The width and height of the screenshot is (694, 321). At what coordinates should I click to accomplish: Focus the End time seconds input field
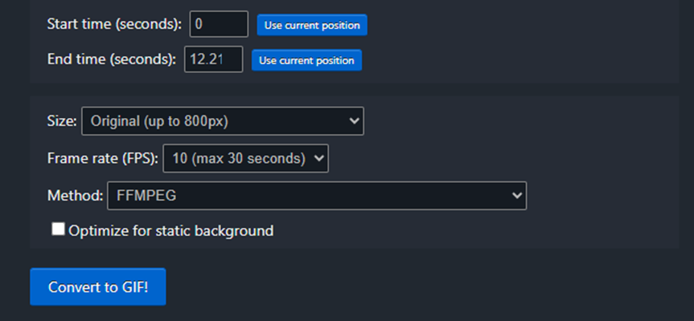coord(213,59)
